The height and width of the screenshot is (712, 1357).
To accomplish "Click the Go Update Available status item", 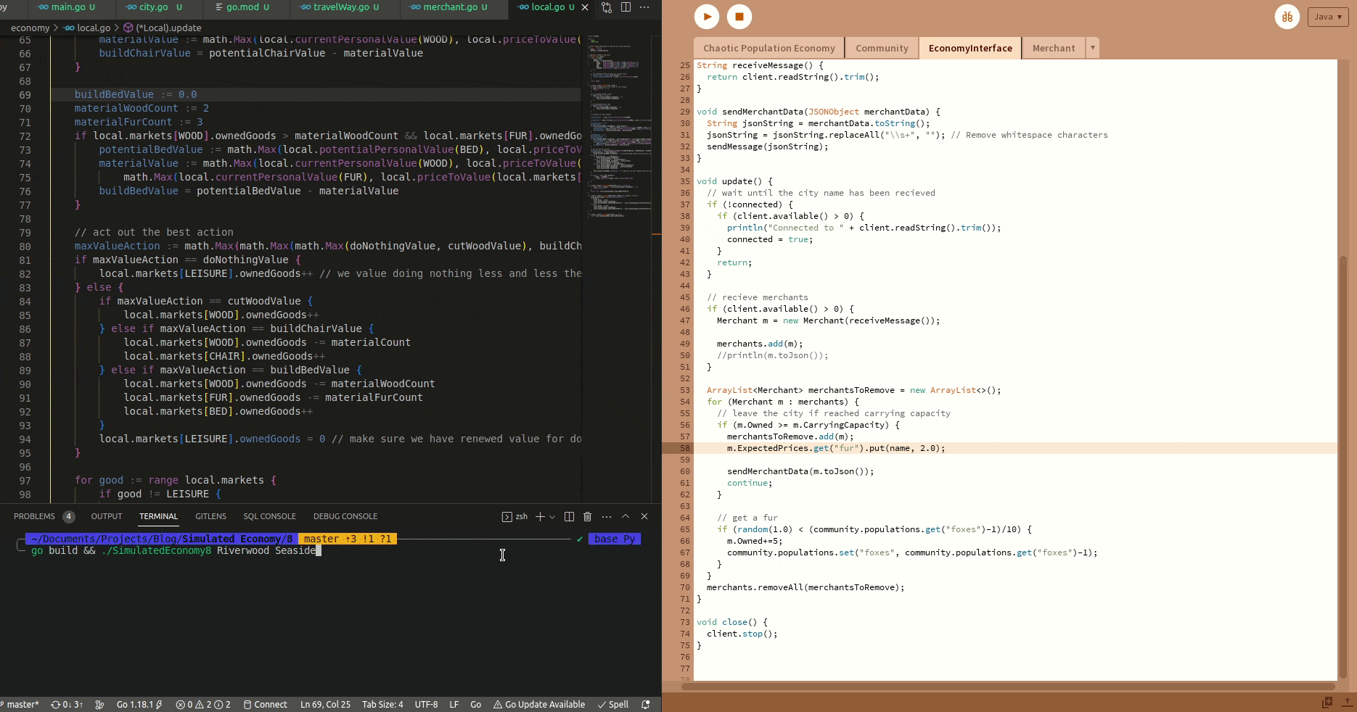I will click(x=539, y=704).
